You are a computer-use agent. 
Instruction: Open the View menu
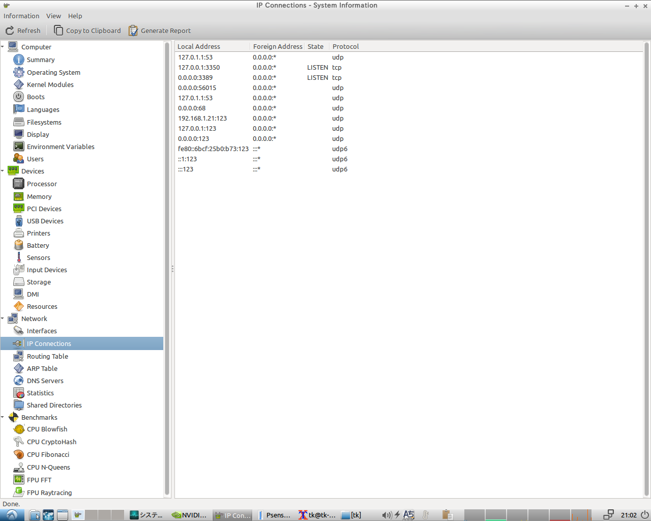point(53,16)
